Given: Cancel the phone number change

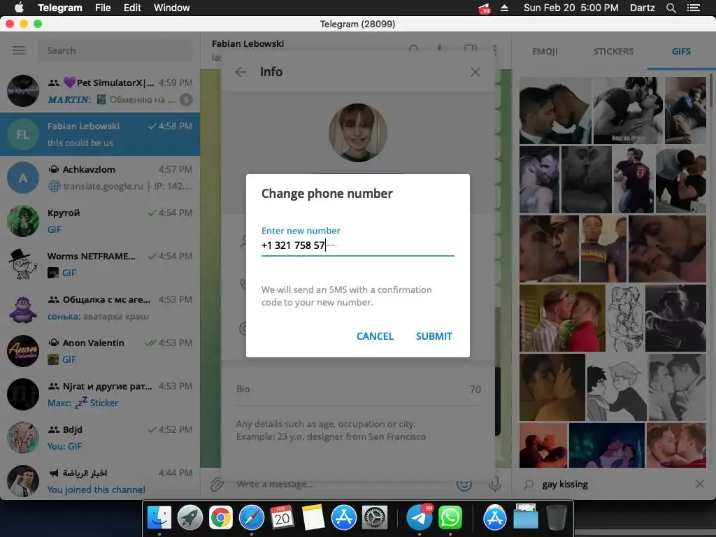Looking at the screenshot, I should [x=375, y=336].
